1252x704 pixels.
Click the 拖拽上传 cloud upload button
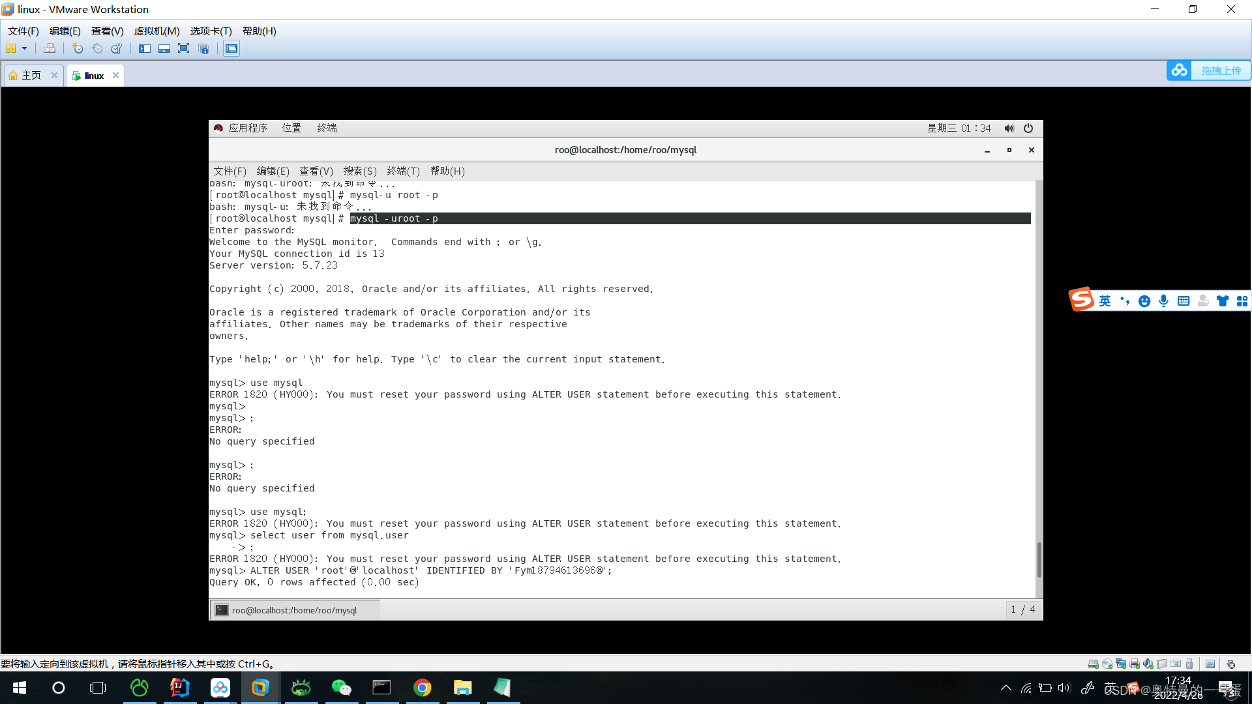1208,70
